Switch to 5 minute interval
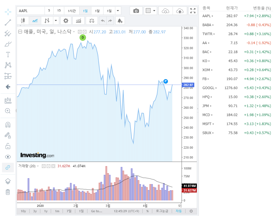Screen dimensions: 280x217 [49, 11]
